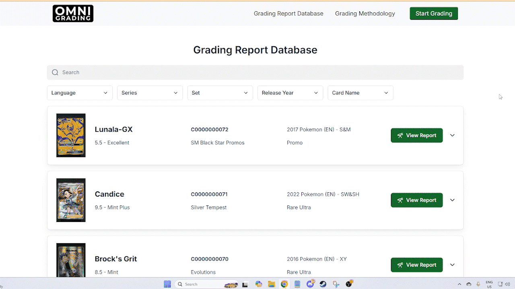Click the Candice card thumbnail
The width and height of the screenshot is (515, 289).
(x=71, y=200)
